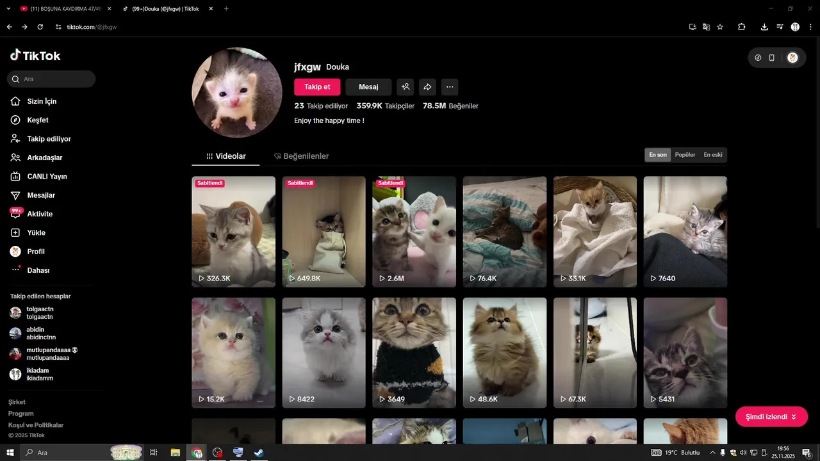This screenshot has width=820, height=461.
Task: Click the Ara search field in TikTok
Action: pyautogui.click(x=51, y=79)
